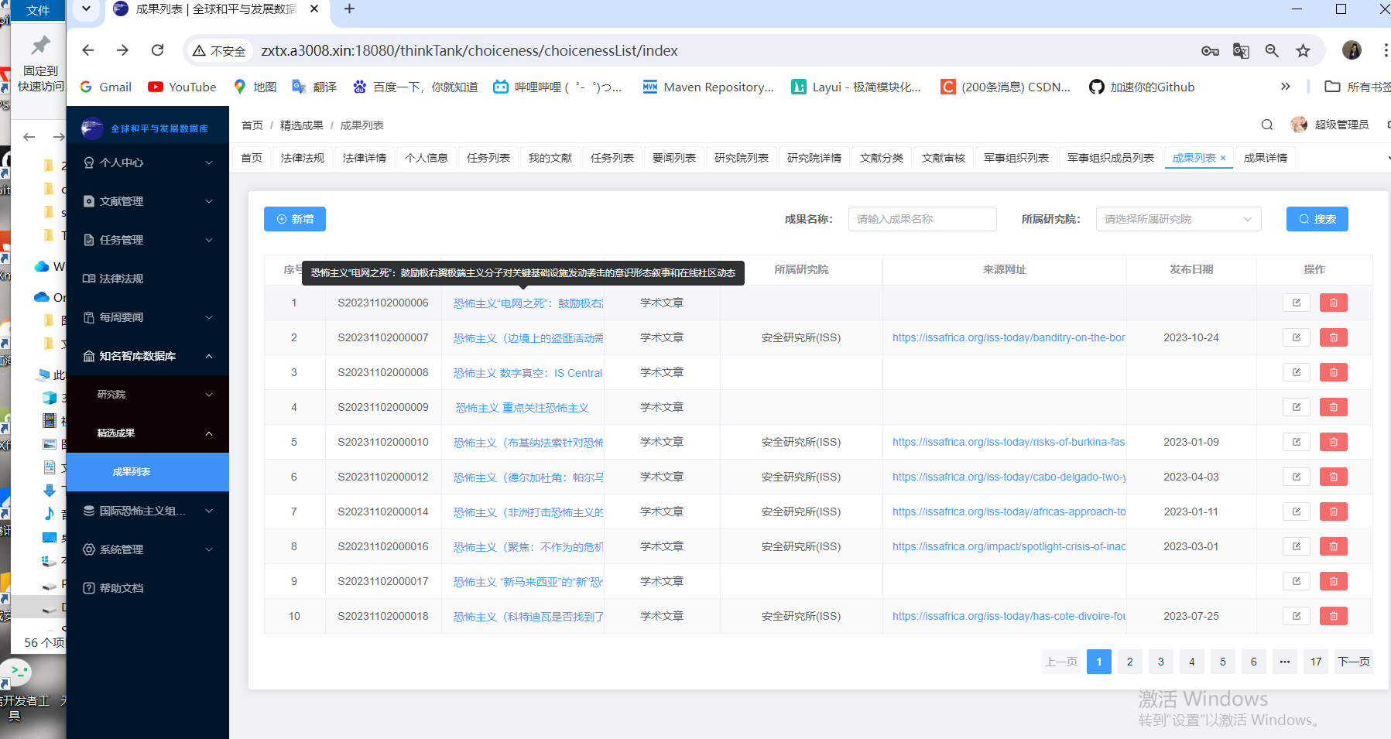This screenshot has width=1391, height=739.
Task: Delete row S20231102000016
Action: [x=1333, y=546]
